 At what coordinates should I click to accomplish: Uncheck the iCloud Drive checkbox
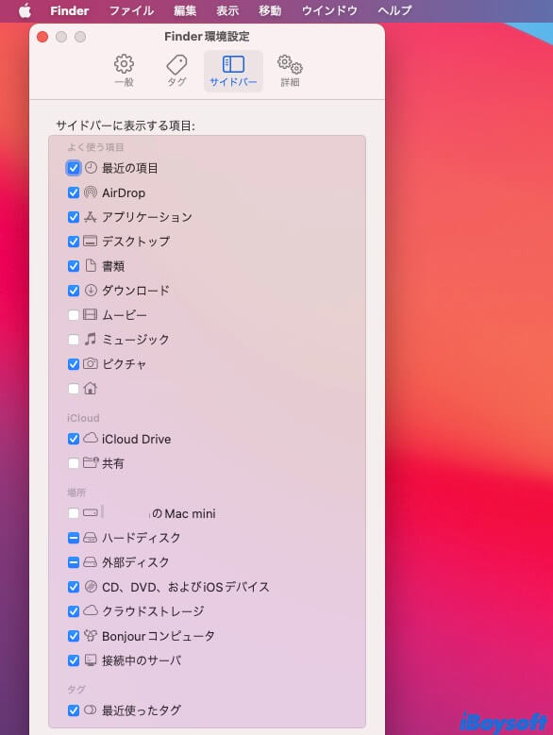tap(74, 439)
